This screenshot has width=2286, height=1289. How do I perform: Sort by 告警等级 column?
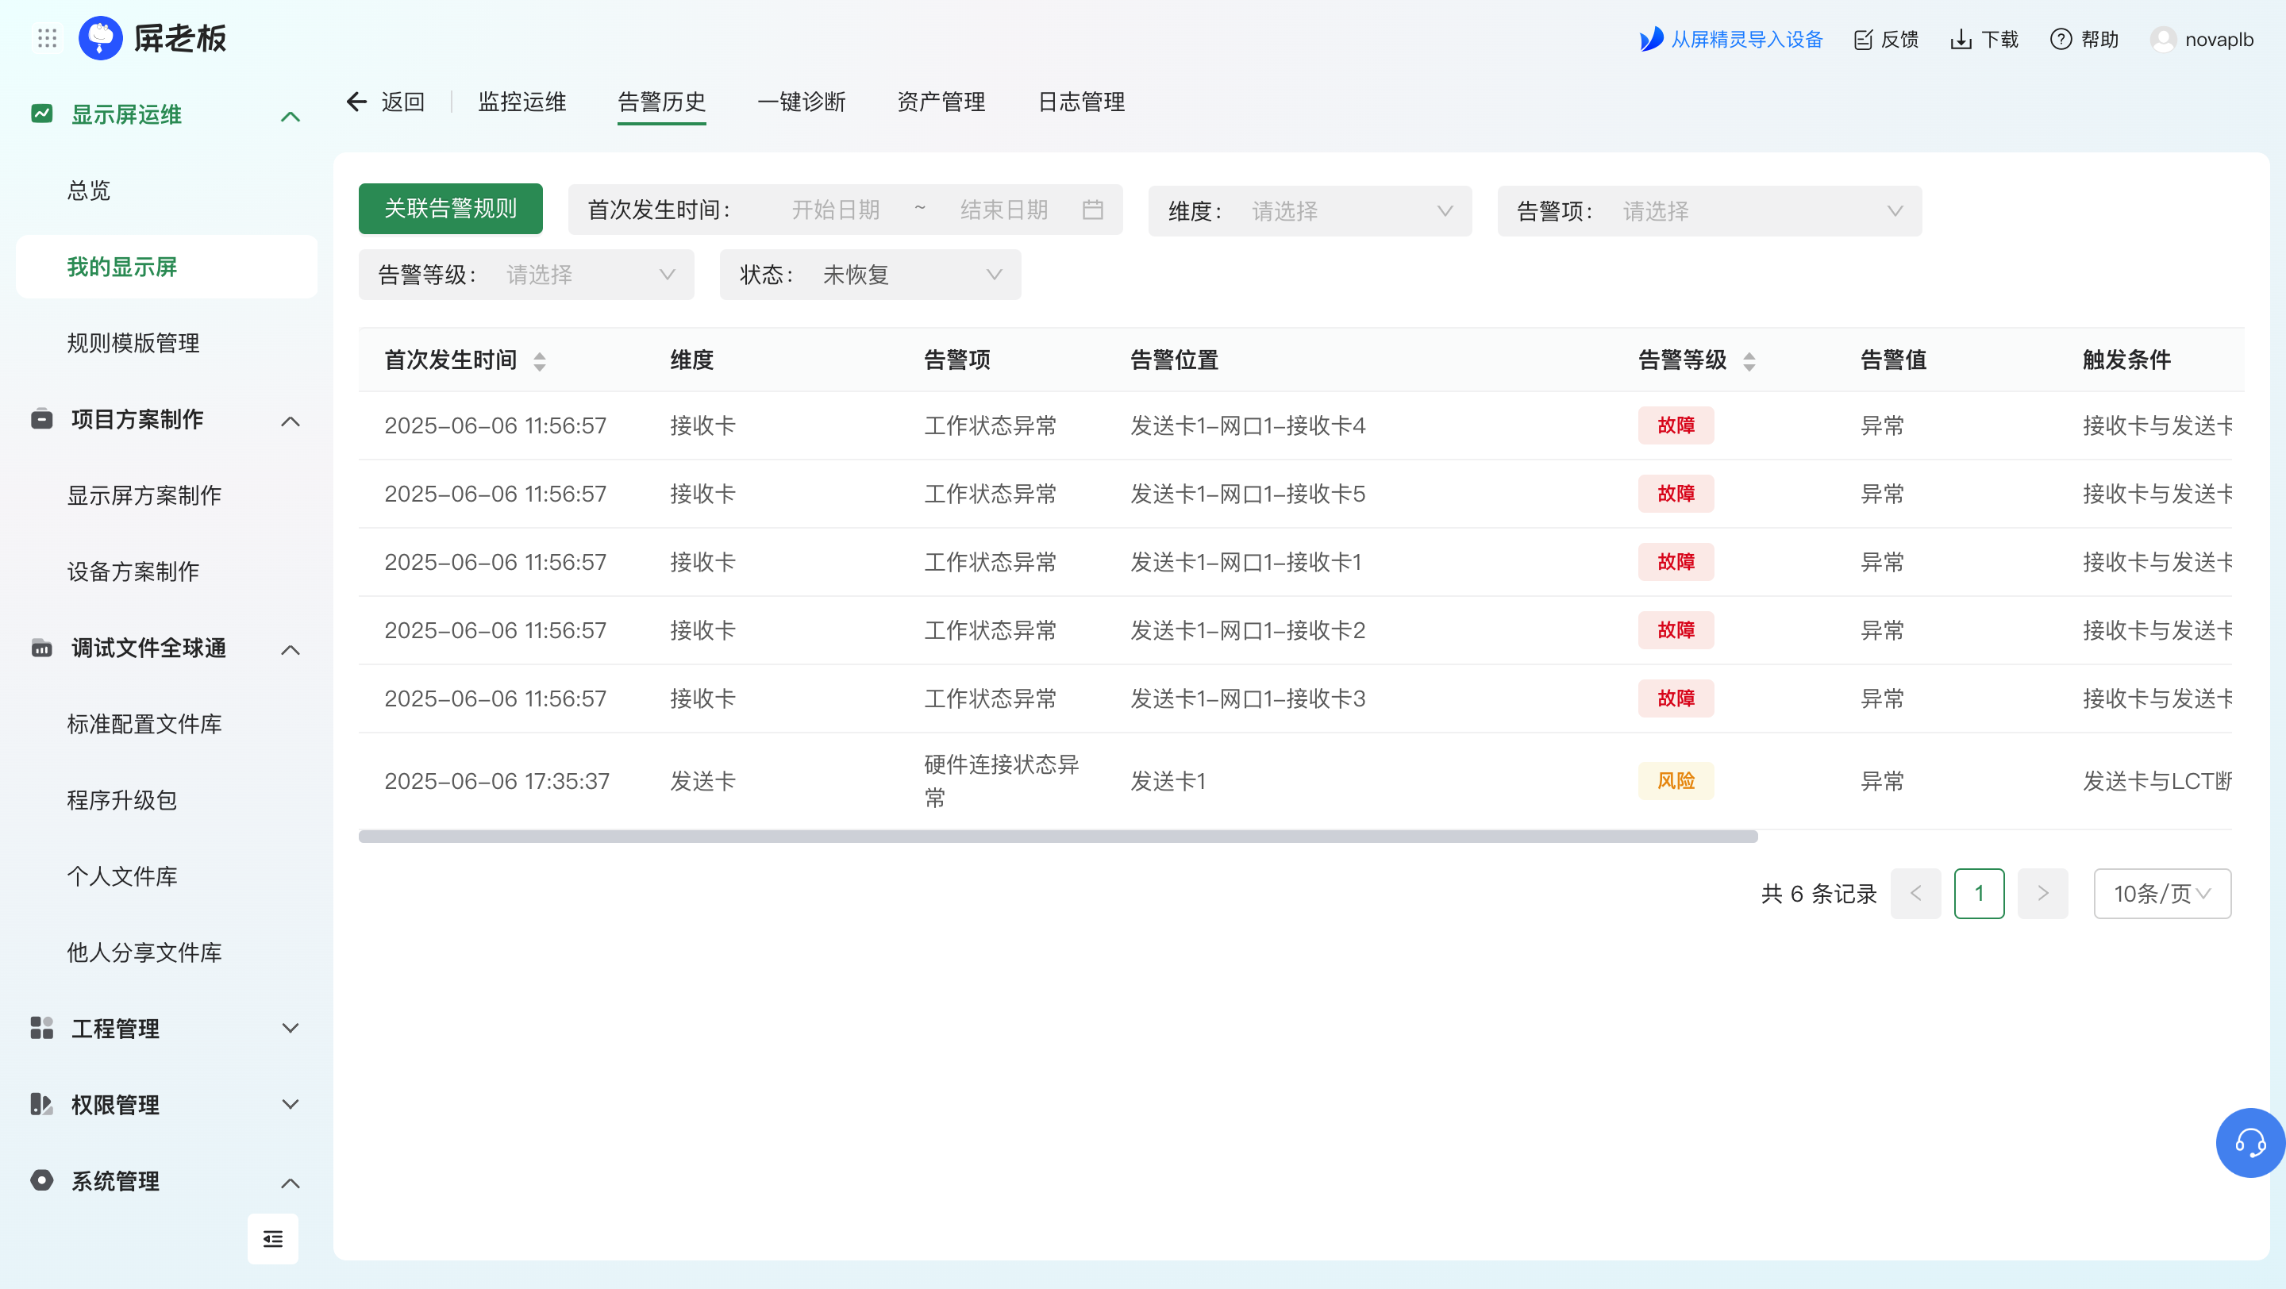(1749, 361)
